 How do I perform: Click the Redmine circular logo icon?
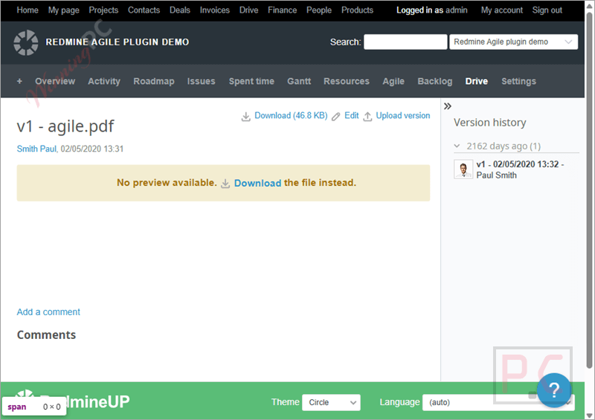[x=26, y=42]
